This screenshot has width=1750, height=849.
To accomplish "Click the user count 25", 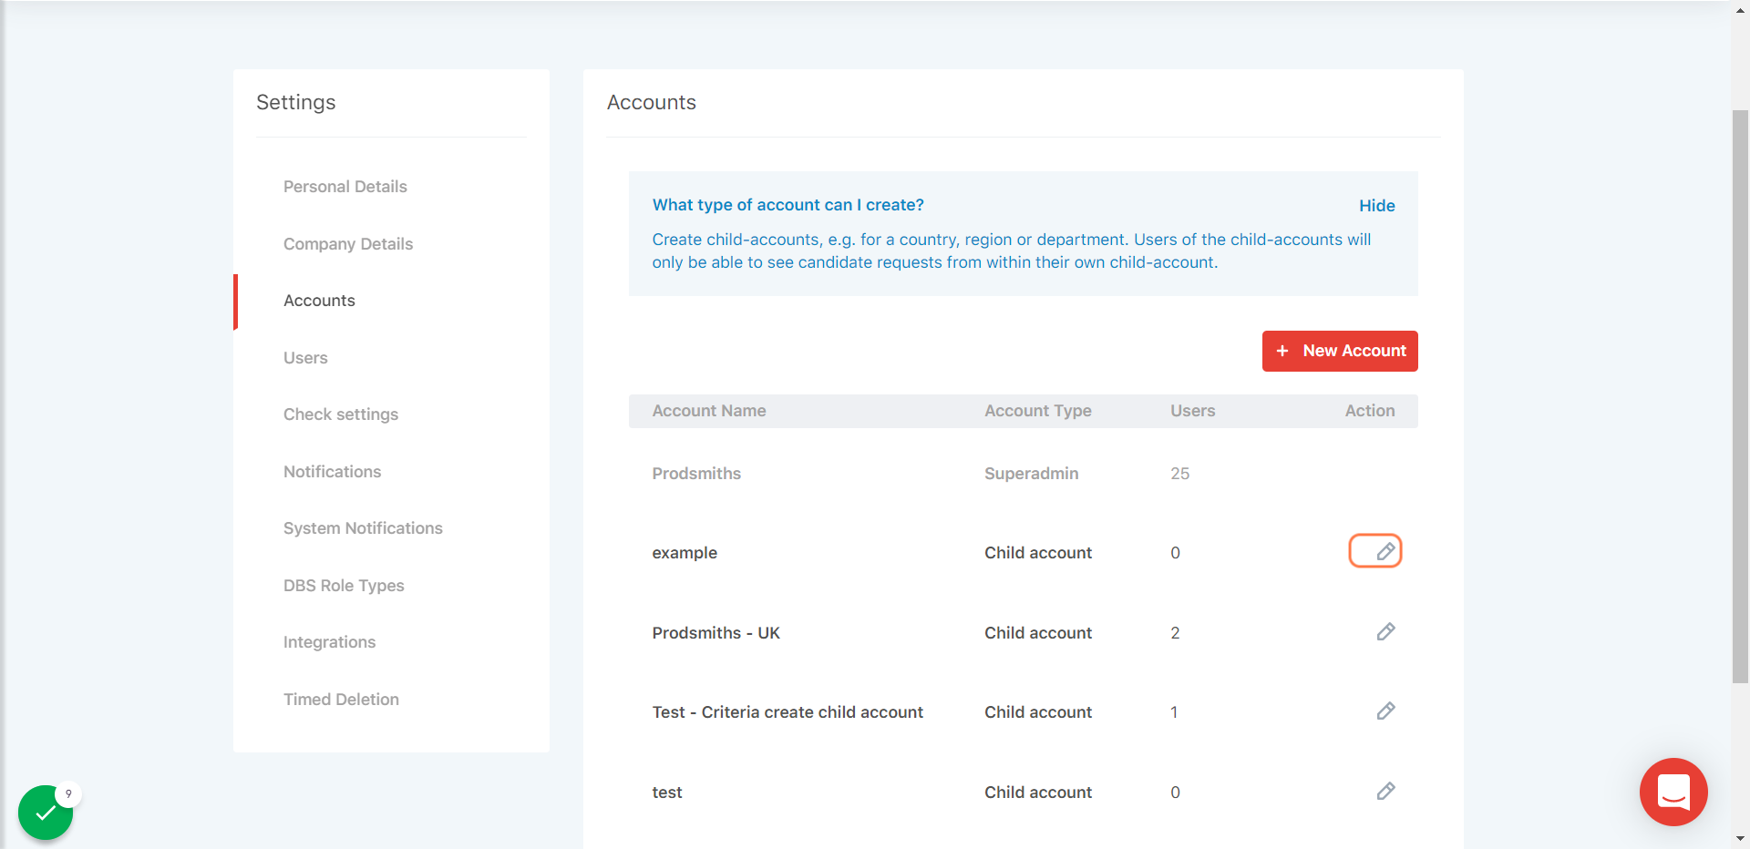I will (1180, 474).
